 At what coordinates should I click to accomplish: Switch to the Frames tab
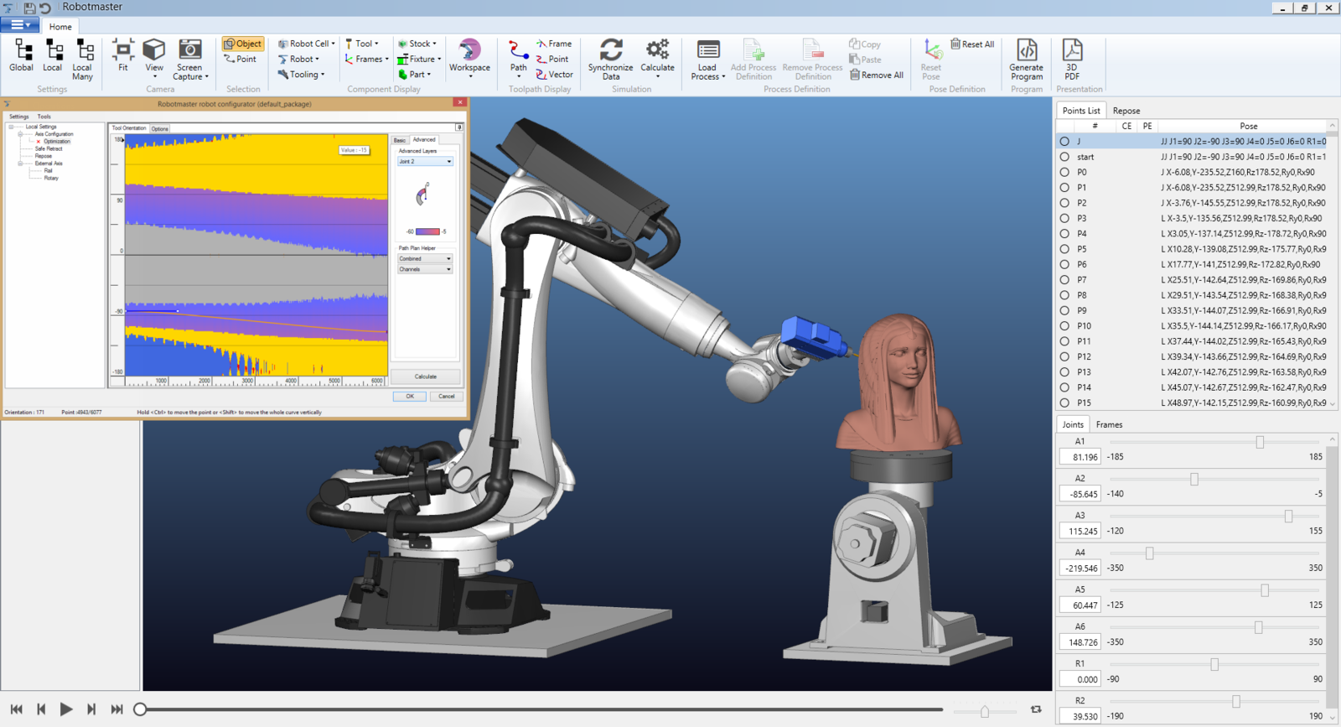pos(1109,424)
